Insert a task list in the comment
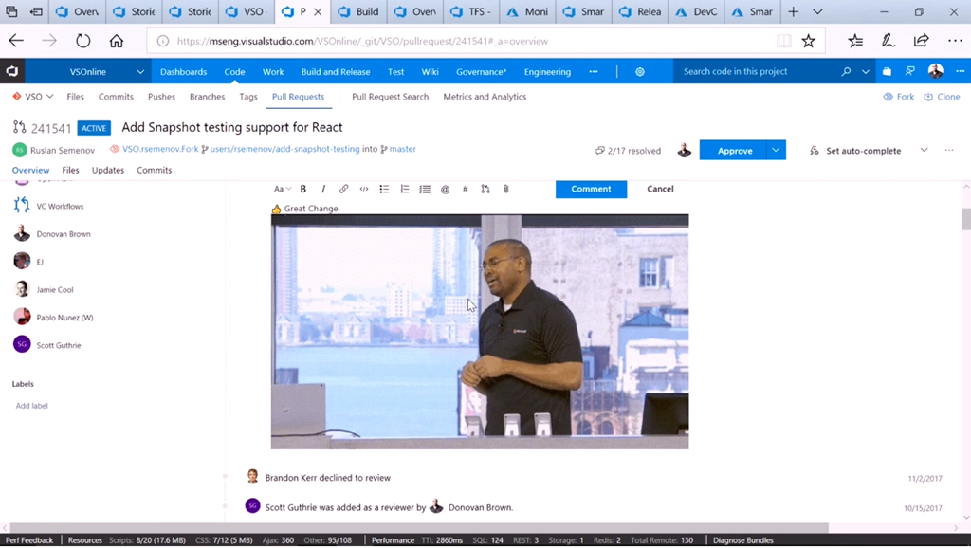 click(425, 189)
